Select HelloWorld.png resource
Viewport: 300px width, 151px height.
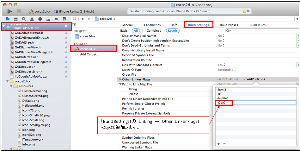pyautogui.click(x=33, y=106)
